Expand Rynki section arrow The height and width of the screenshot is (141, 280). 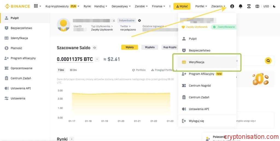pos(72,139)
